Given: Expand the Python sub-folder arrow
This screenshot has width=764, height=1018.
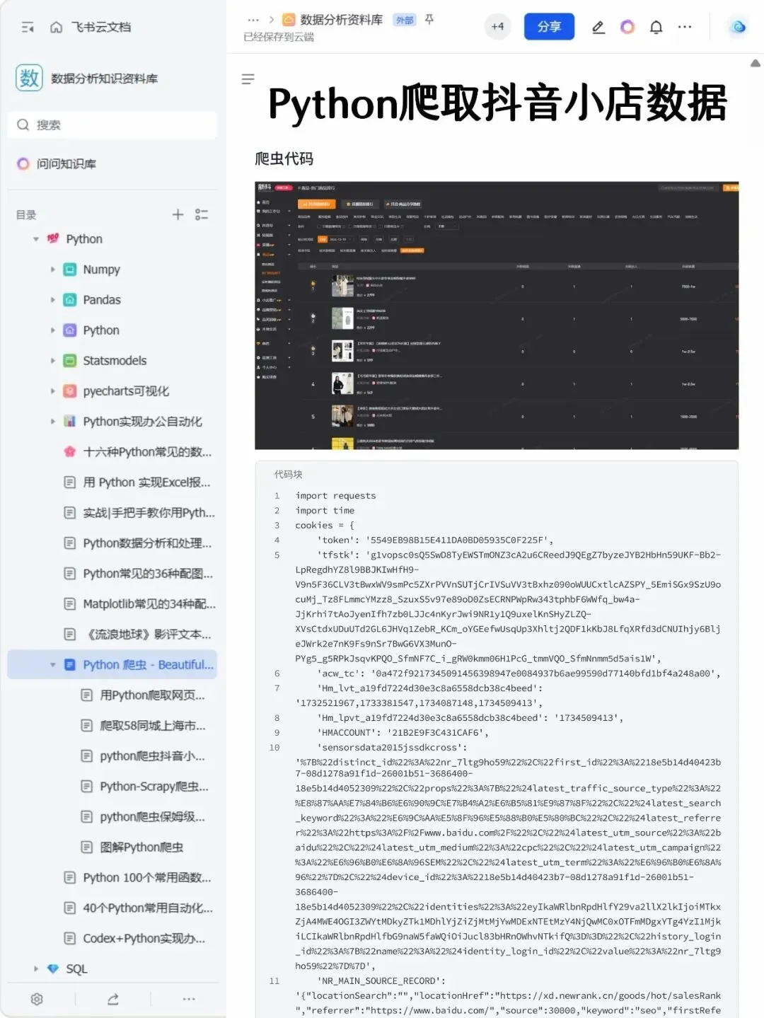Looking at the screenshot, I should coord(52,330).
